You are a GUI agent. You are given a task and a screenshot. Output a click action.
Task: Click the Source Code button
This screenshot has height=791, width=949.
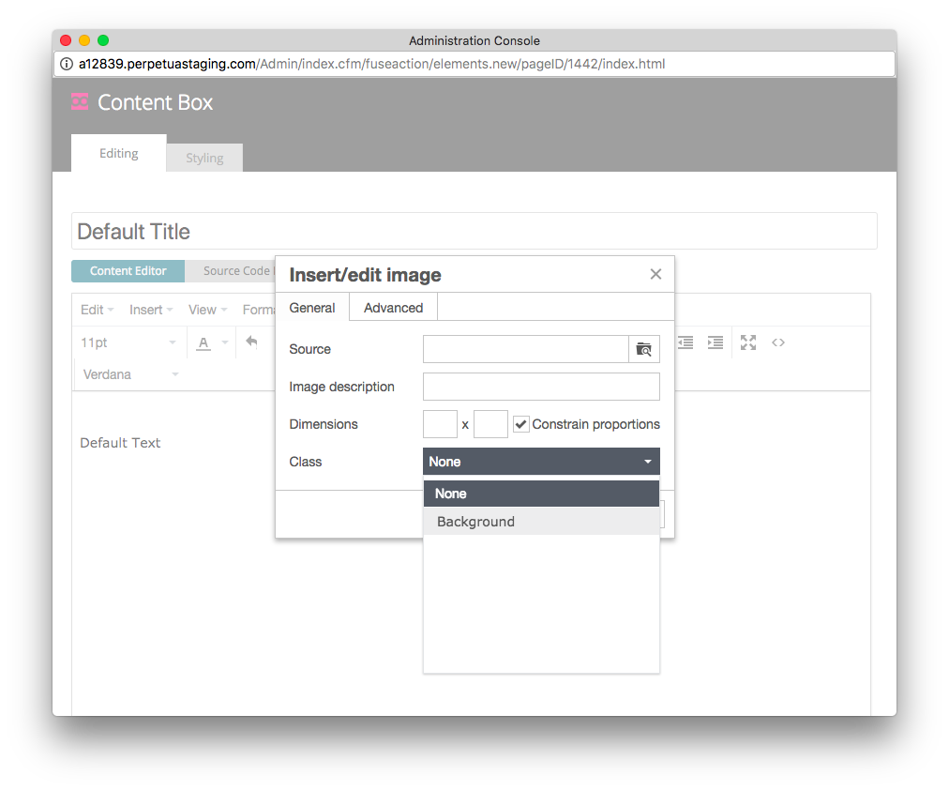231,271
